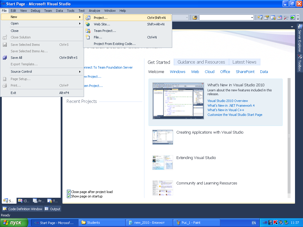This screenshot has height=227, width=303.
Task: Open Toolbox via the hammer-wrench toolbar icon
Action: coord(286,18)
